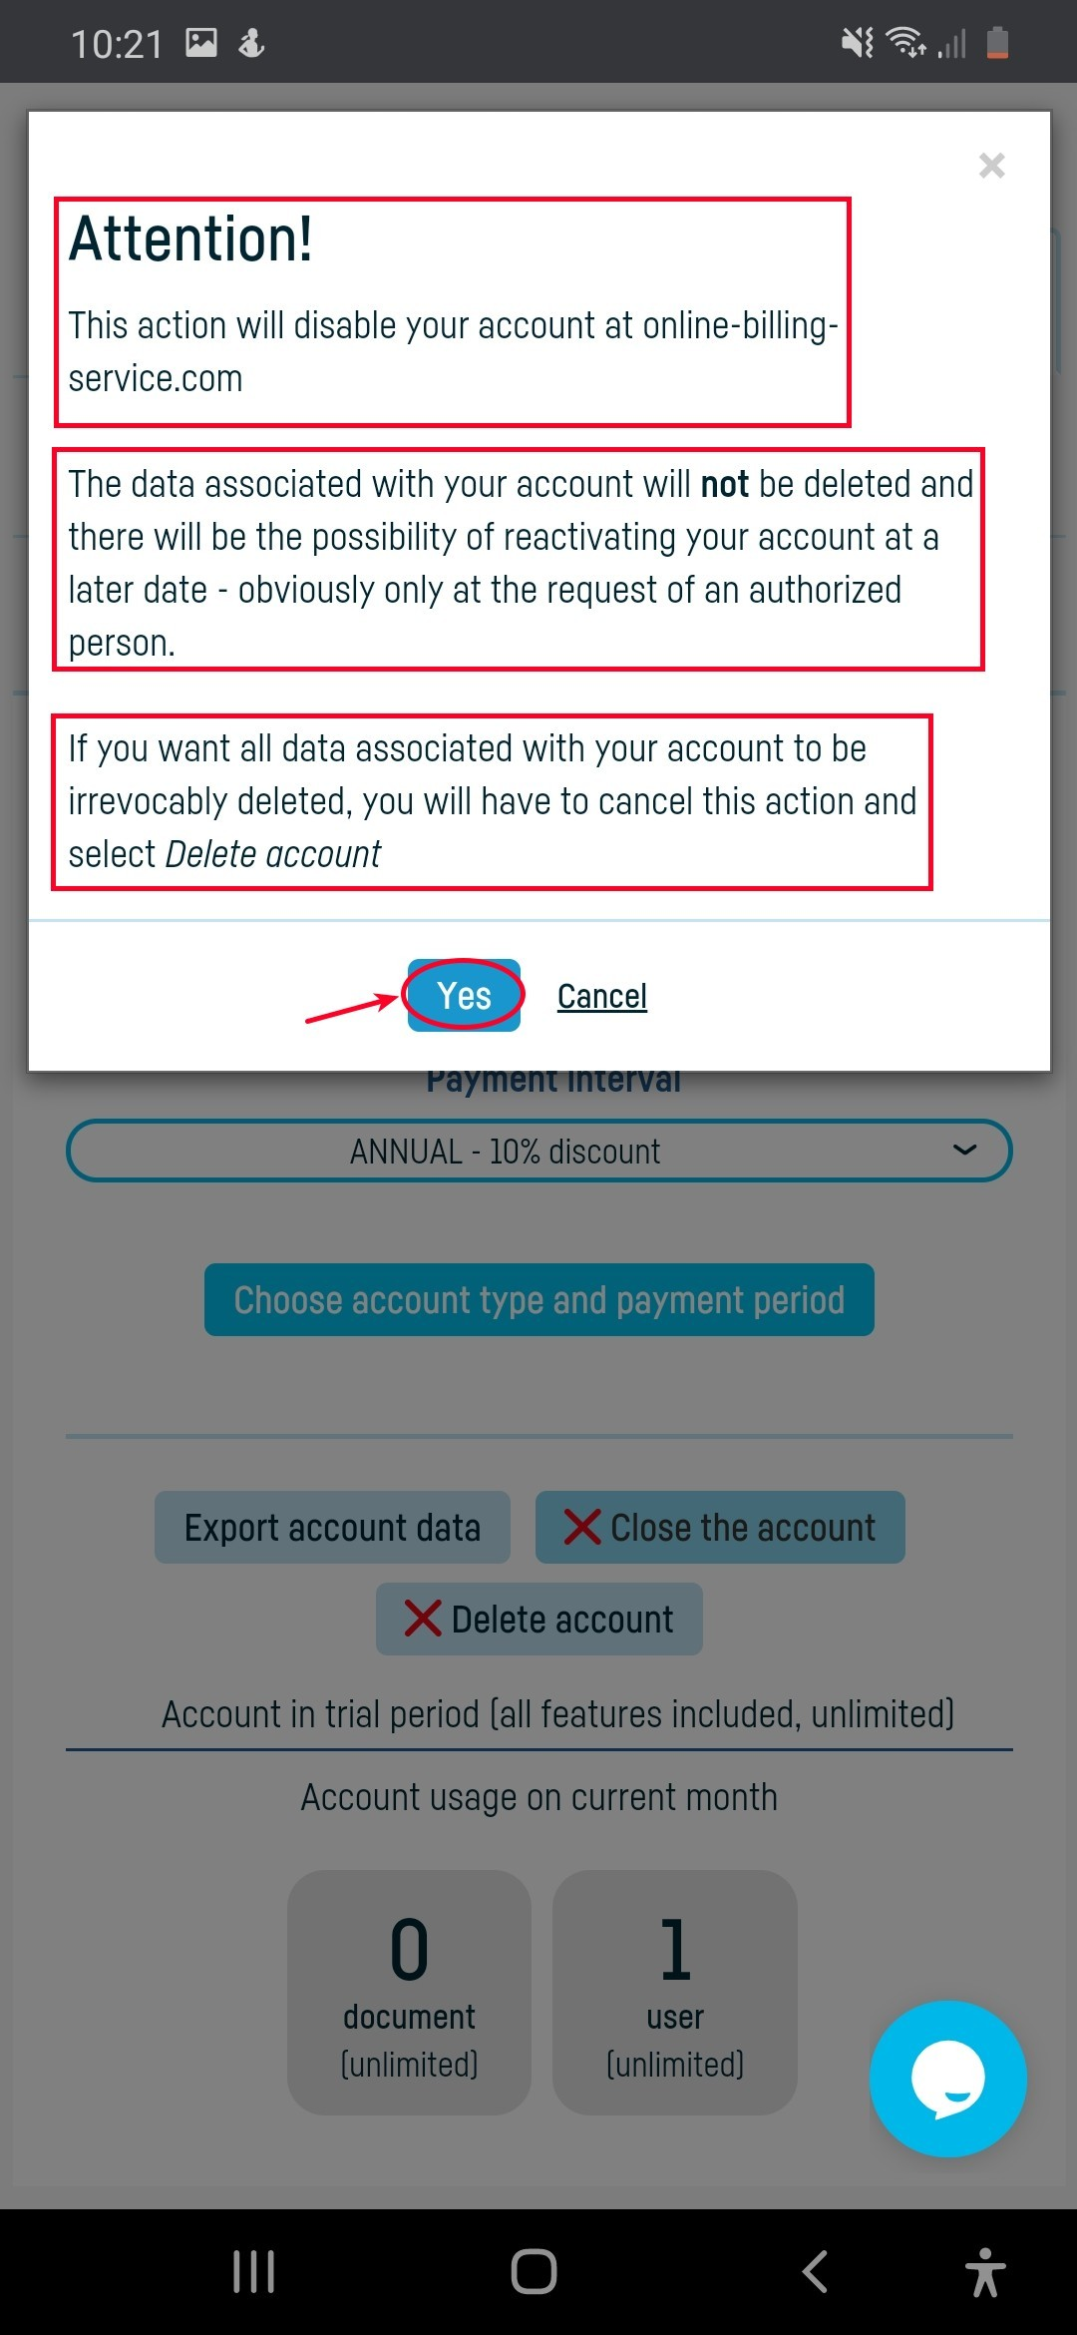Open the accessibility shortcut icon
This screenshot has height=2335, width=1077.
tap(985, 2272)
